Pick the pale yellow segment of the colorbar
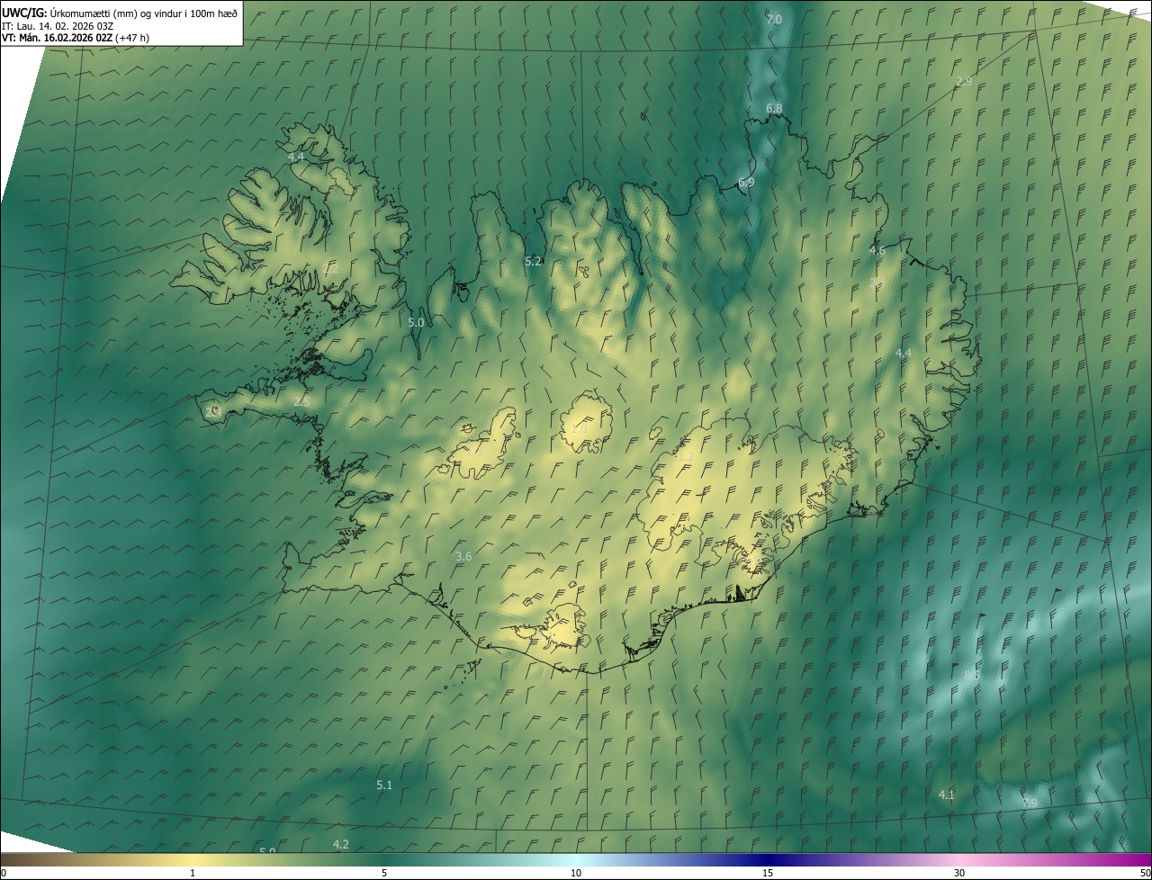 pos(193,860)
